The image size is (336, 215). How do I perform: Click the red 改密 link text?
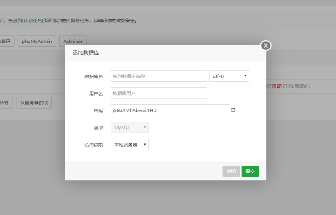coord(276,86)
